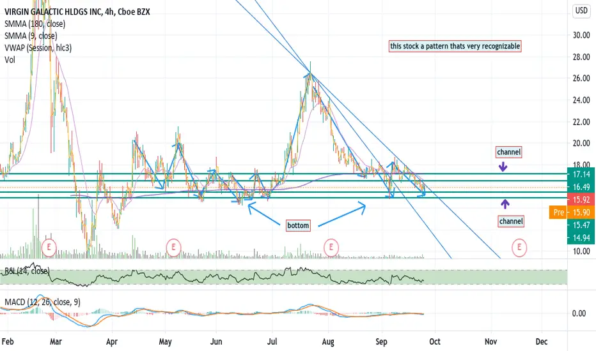Click 10.00 on the price axis

[x=581, y=251]
